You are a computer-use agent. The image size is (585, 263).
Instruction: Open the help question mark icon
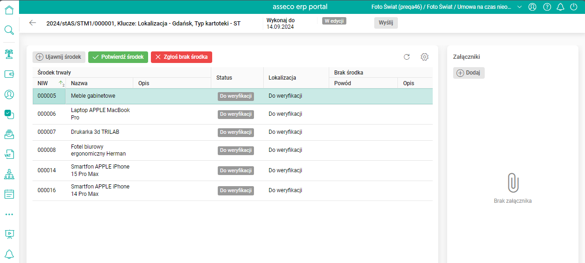tap(547, 7)
